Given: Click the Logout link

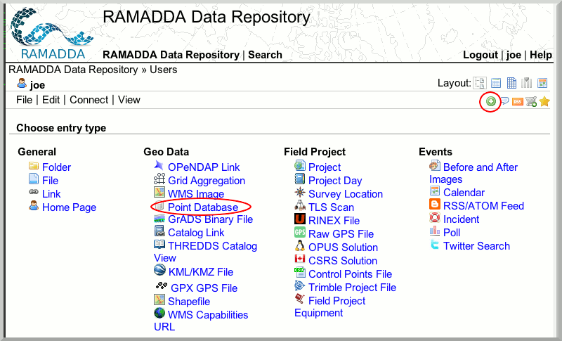Looking at the screenshot, I should pos(481,55).
